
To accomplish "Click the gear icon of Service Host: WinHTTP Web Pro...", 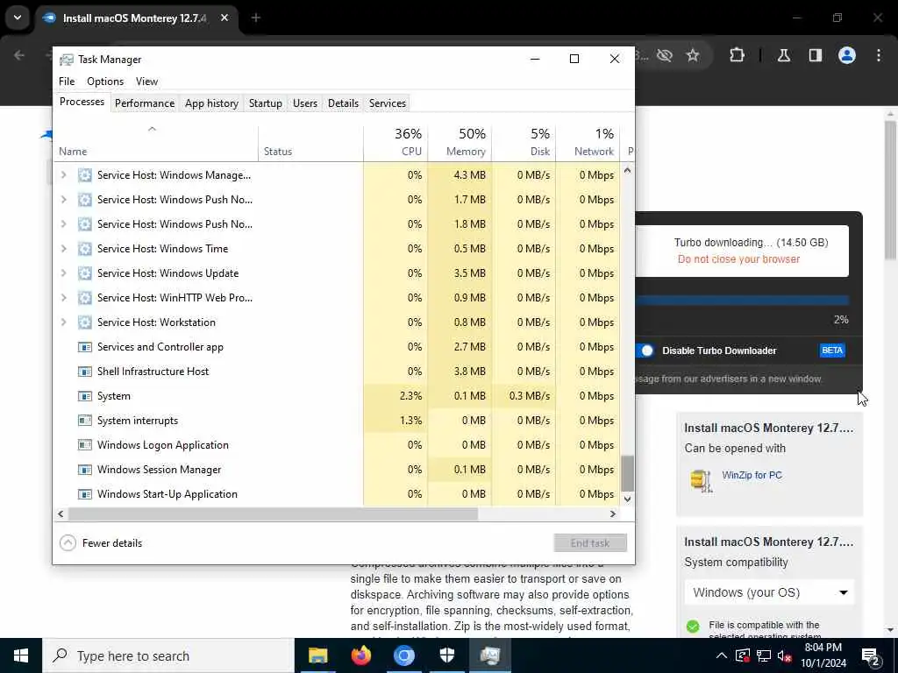I will point(85,298).
